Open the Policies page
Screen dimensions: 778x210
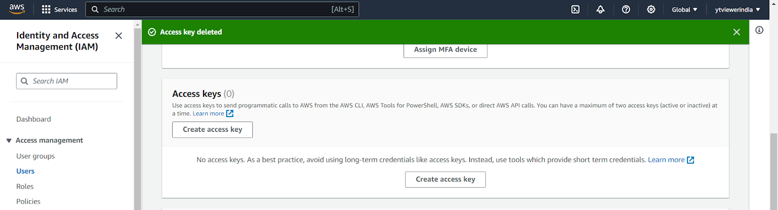[28, 201]
